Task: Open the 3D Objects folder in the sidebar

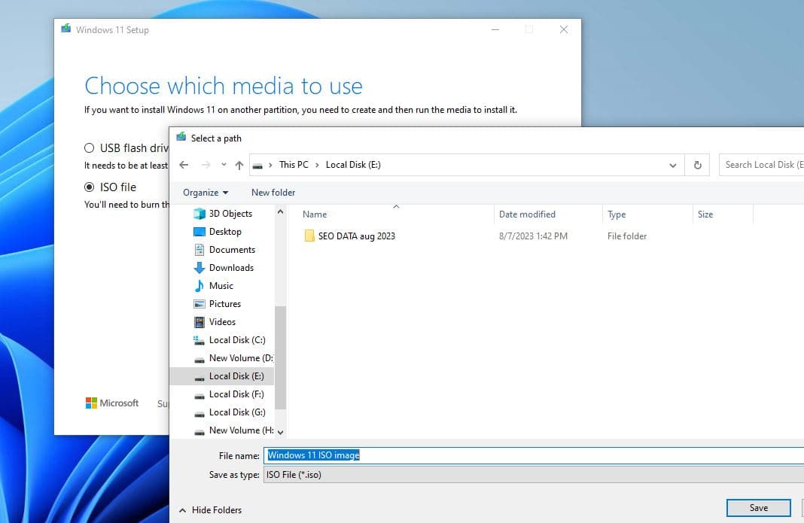Action: point(230,214)
